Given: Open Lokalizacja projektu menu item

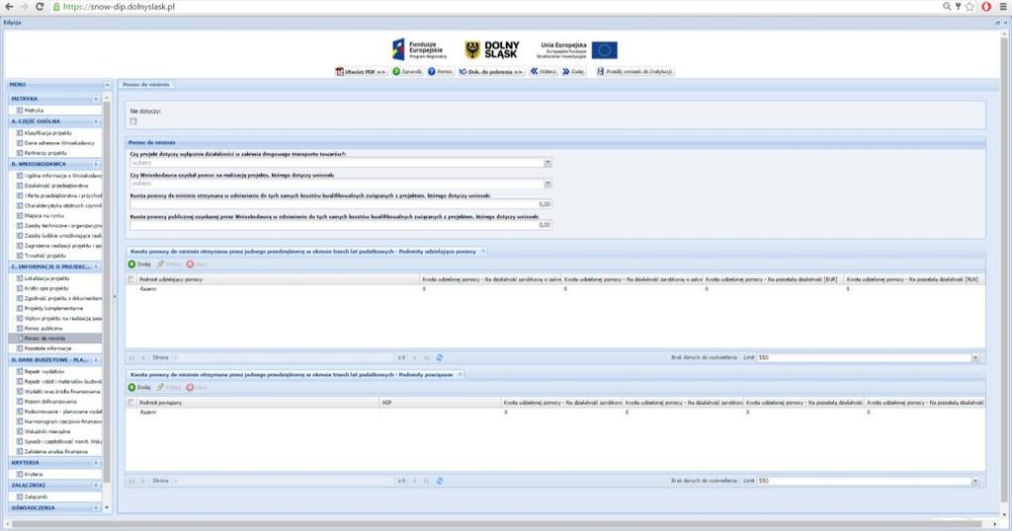Looking at the screenshot, I should pyautogui.click(x=46, y=278).
